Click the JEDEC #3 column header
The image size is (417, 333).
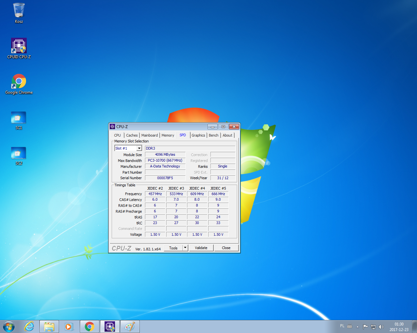tap(176, 188)
